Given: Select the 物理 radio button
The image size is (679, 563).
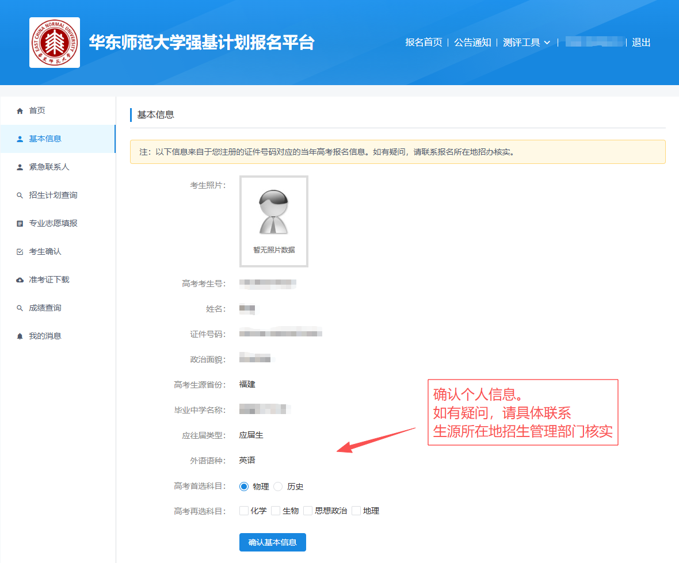Looking at the screenshot, I should 244,487.
